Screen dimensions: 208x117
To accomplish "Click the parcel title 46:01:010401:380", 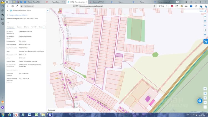I will coord(22,19).
